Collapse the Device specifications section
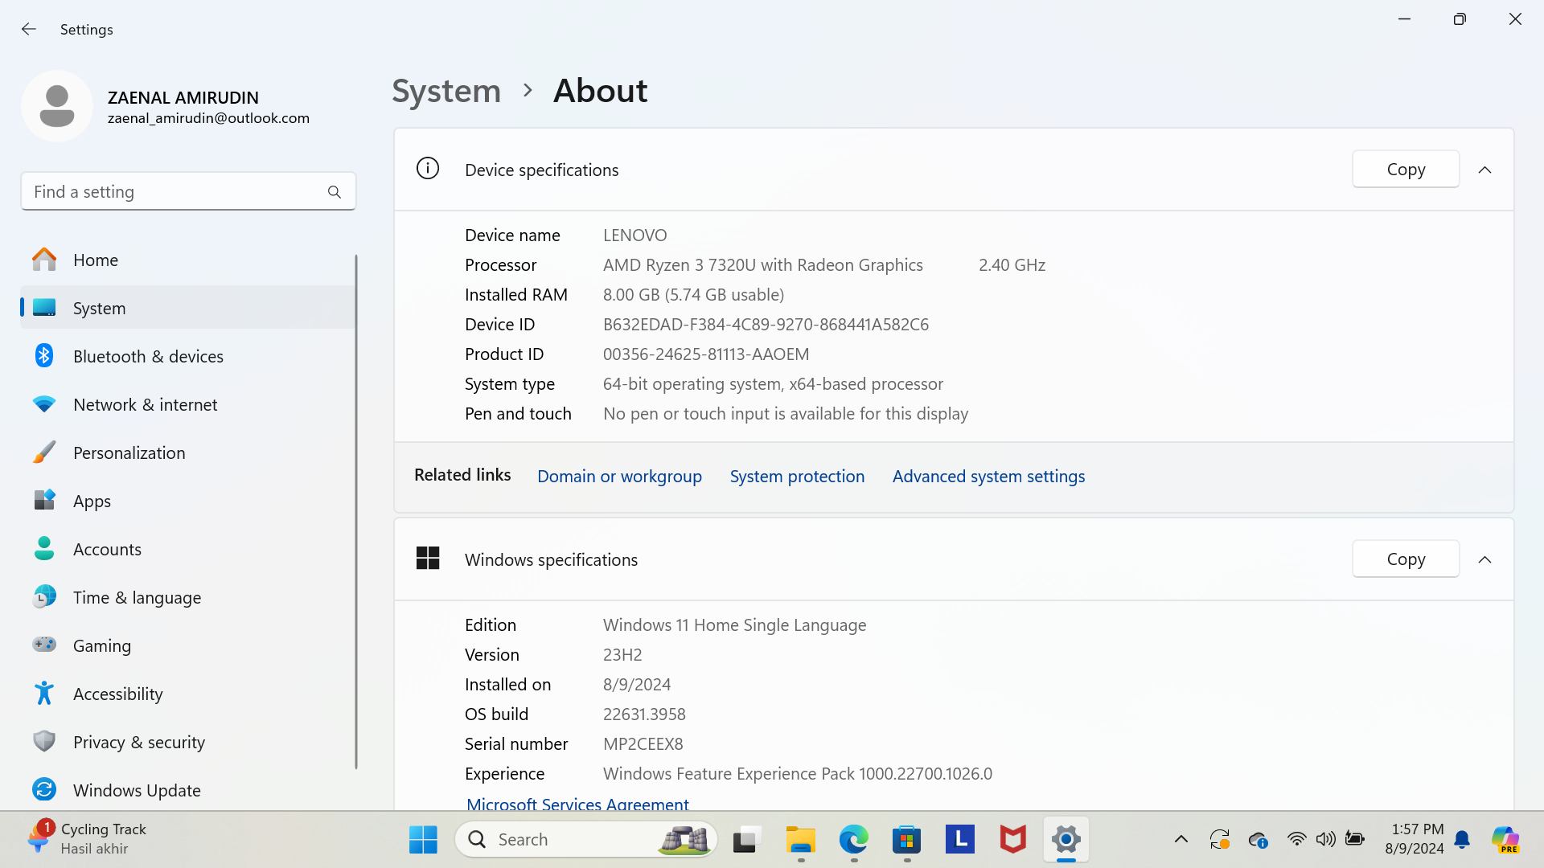This screenshot has height=868, width=1544. tap(1485, 170)
